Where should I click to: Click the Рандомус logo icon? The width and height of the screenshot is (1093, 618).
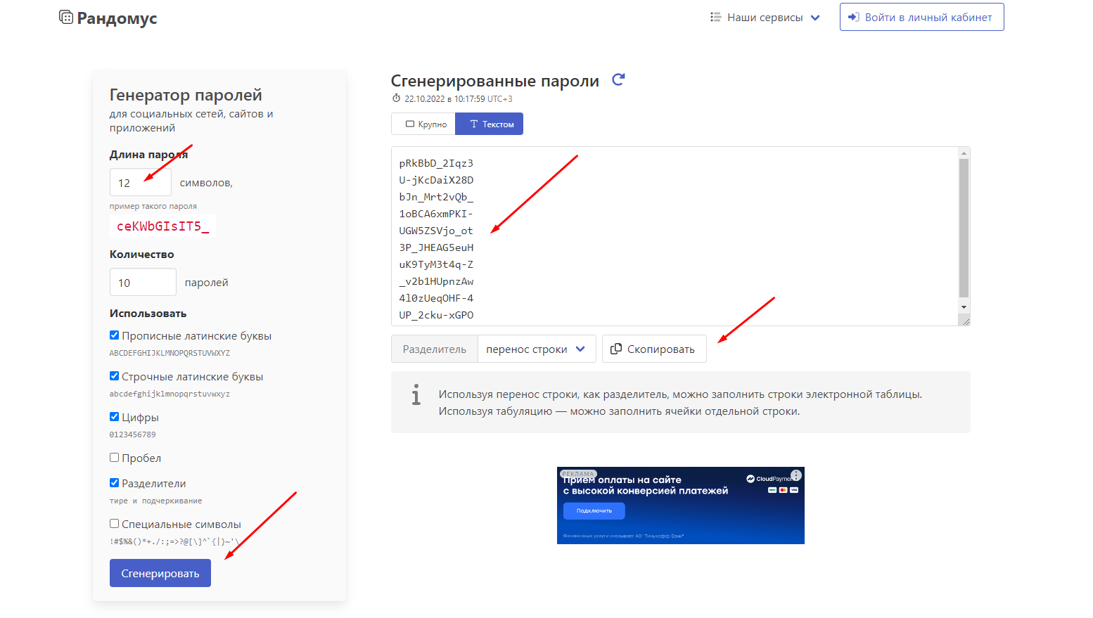point(66,17)
